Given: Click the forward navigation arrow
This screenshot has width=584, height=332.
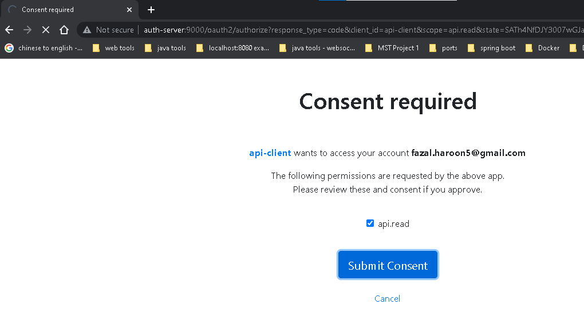Looking at the screenshot, I should tap(27, 30).
